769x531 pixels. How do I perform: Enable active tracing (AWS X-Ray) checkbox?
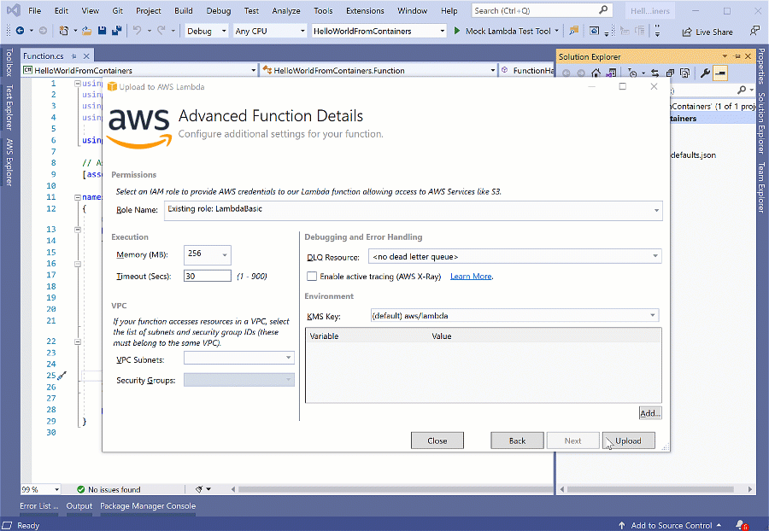point(311,277)
